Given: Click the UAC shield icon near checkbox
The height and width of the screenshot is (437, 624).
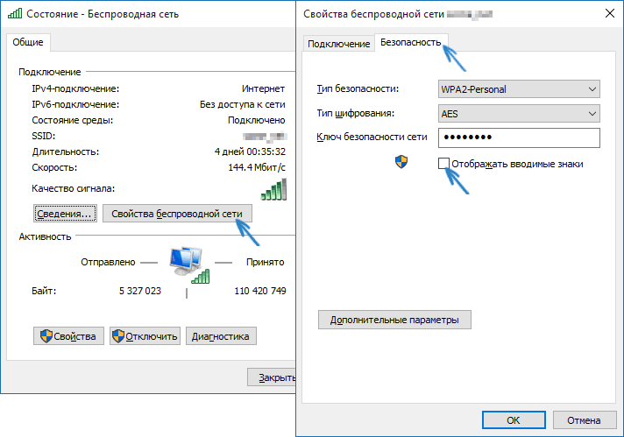Looking at the screenshot, I should pyautogui.click(x=401, y=163).
